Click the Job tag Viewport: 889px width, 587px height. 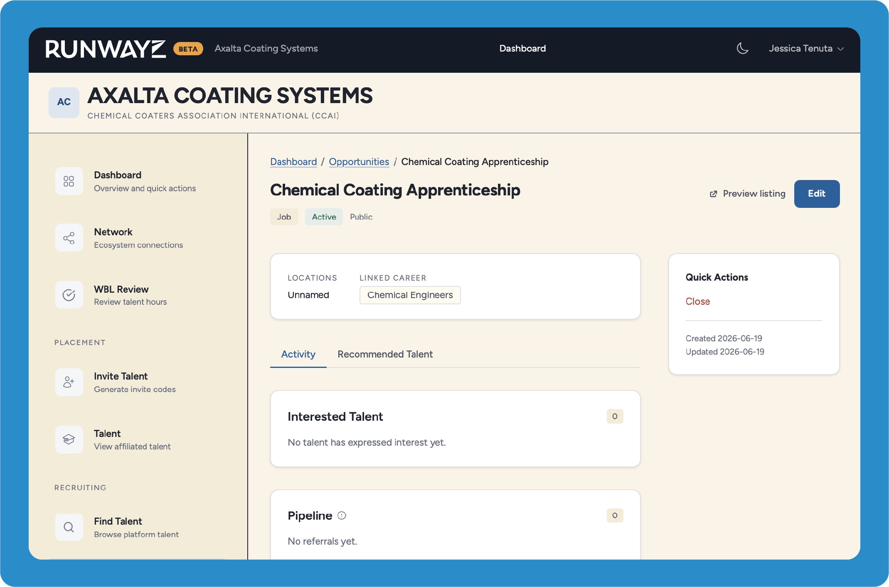coord(284,217)
